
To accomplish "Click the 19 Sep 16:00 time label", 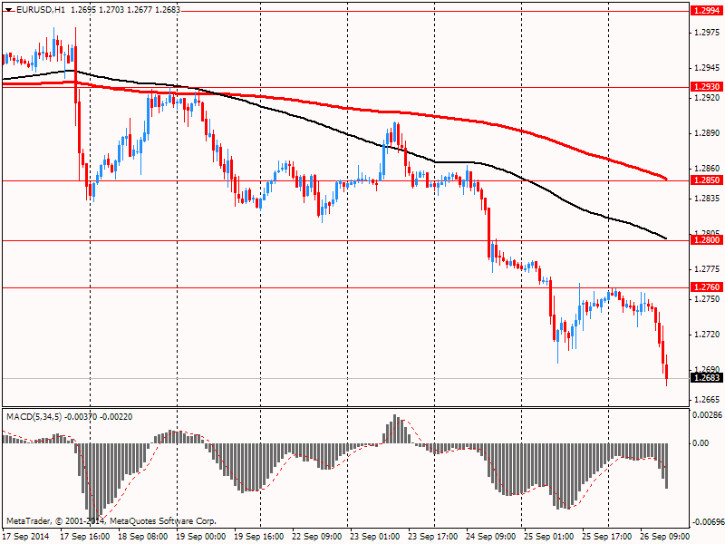I will tap(259, 537).
